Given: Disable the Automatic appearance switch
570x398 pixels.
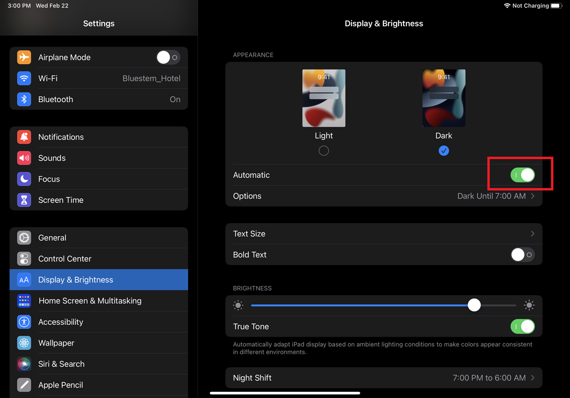Looking at the screenshot, I should pyautogui.click(x=522, y=175).
